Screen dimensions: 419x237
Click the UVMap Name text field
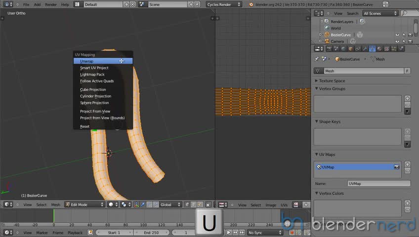pyautogui.click(x=378, y=184)
